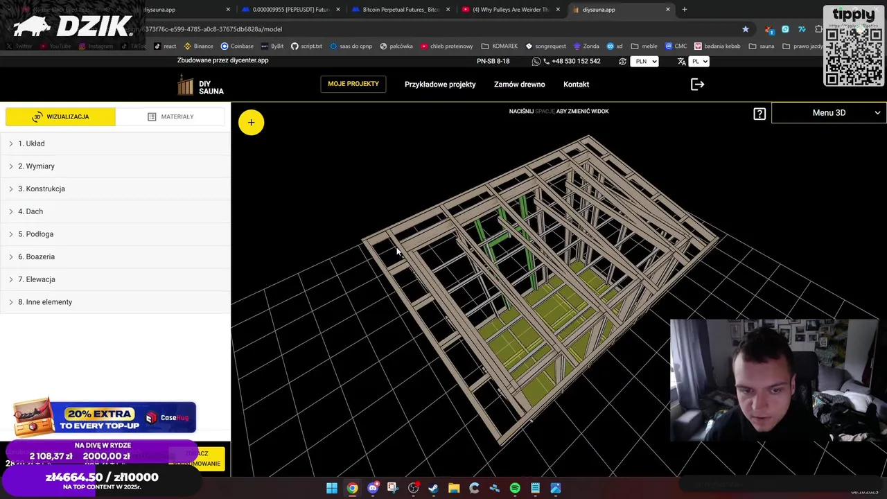This screenshot has height=499, width=887.
Task: Expand the 7. Elewacja section
Action: 115,279
